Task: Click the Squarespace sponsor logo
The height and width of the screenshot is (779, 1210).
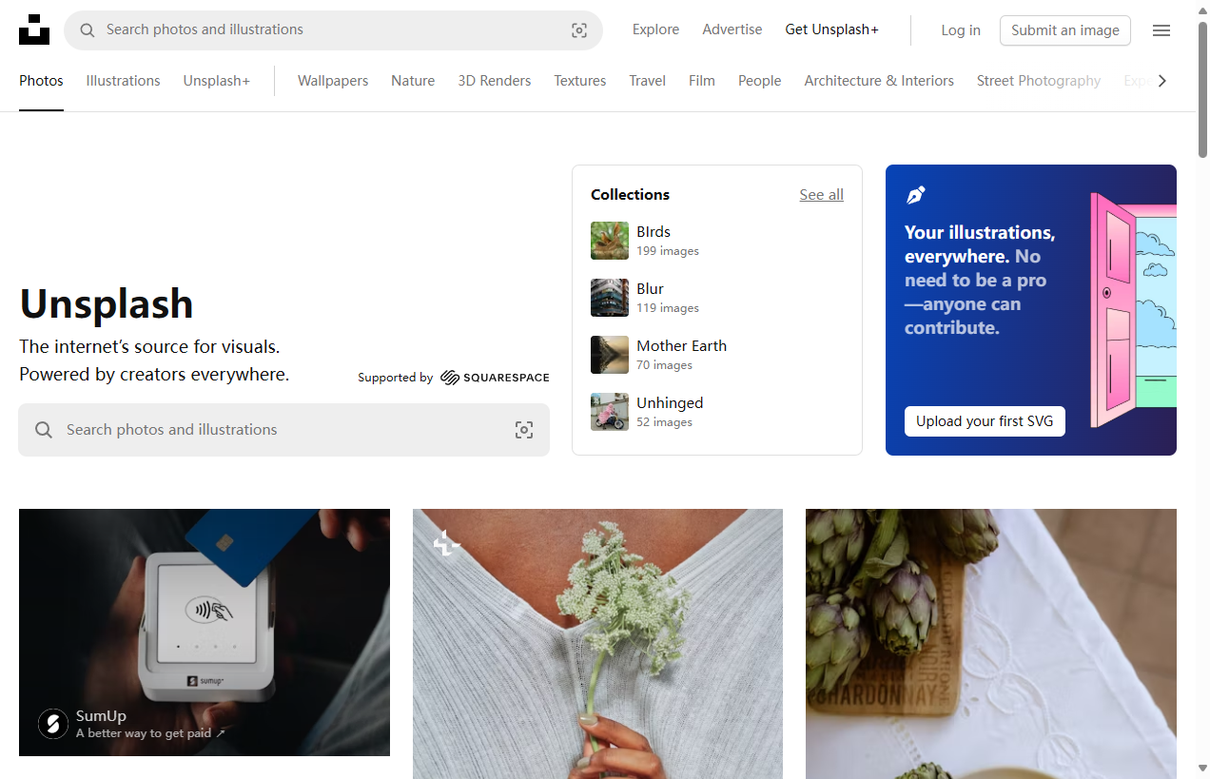Action: pyautogui.click(x=495, y=378)
